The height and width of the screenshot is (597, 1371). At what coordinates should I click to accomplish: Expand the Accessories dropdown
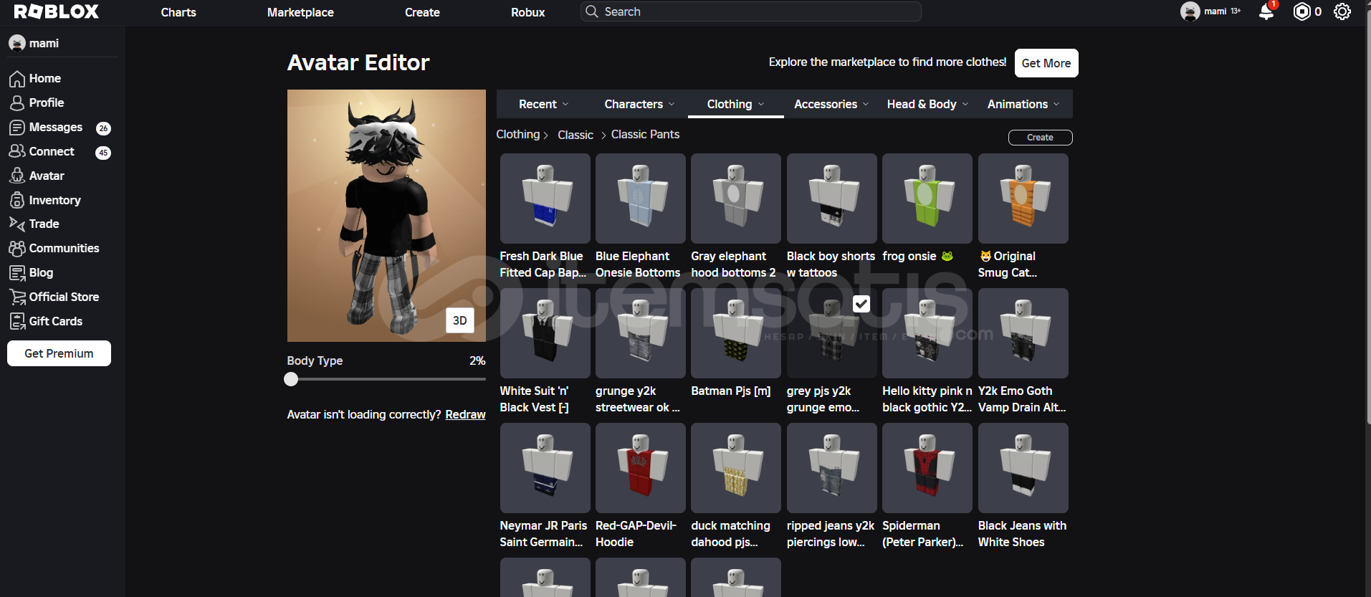831,104
